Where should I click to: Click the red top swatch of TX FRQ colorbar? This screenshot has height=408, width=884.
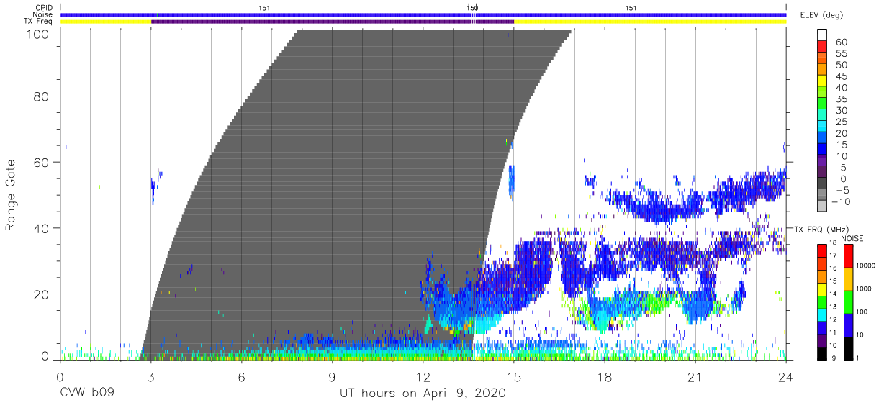coord(822,251)
